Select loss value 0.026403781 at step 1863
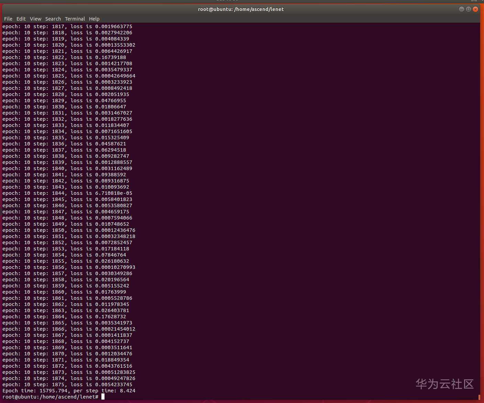This screenshot has height=403, width=484. point(112,310)
